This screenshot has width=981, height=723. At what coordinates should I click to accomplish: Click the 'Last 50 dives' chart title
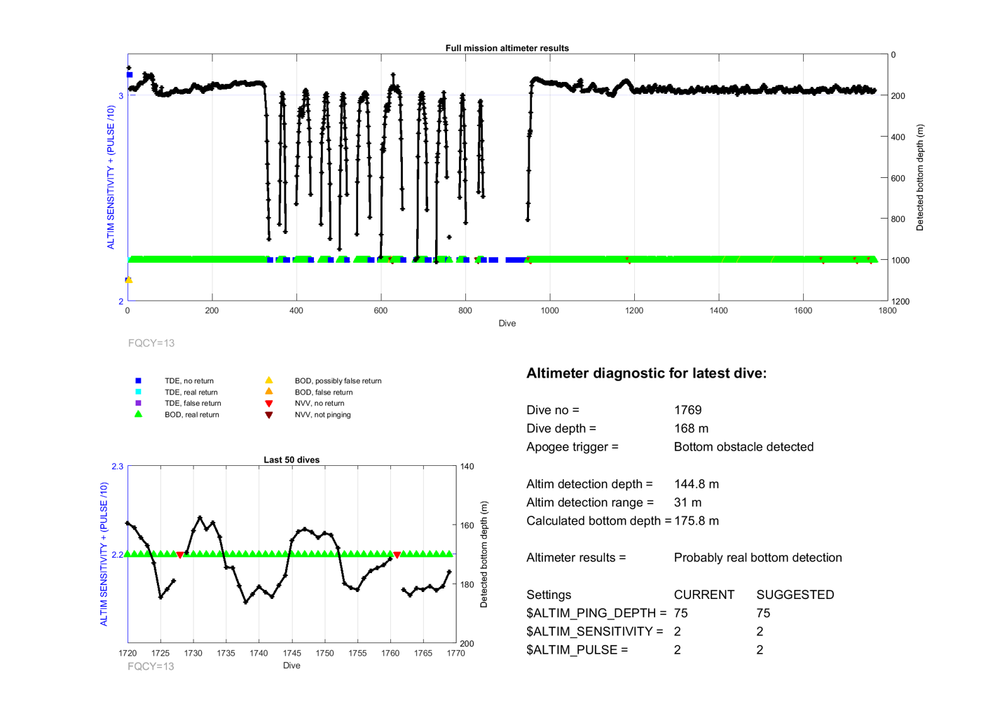[x=291, y=460]
